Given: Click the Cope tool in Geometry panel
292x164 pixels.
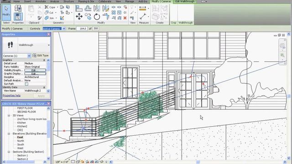Looking at the screenshot, I should (x=50, y=7).
